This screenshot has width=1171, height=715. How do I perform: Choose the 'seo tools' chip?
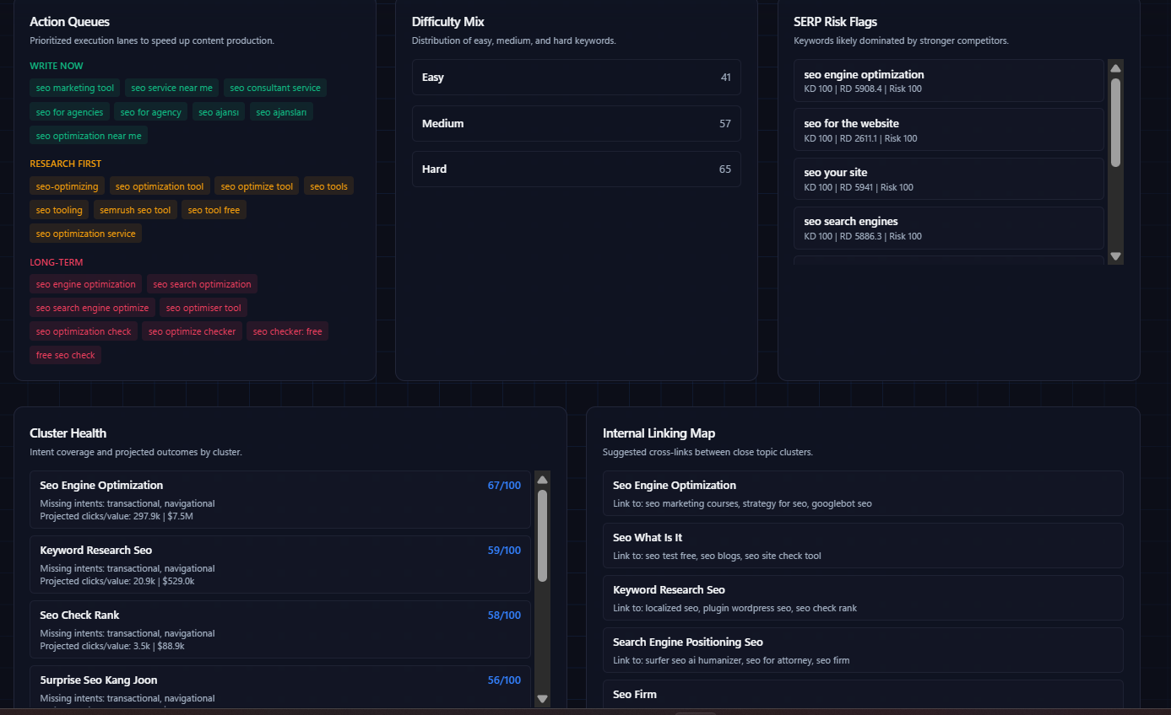tap(329, 186)
